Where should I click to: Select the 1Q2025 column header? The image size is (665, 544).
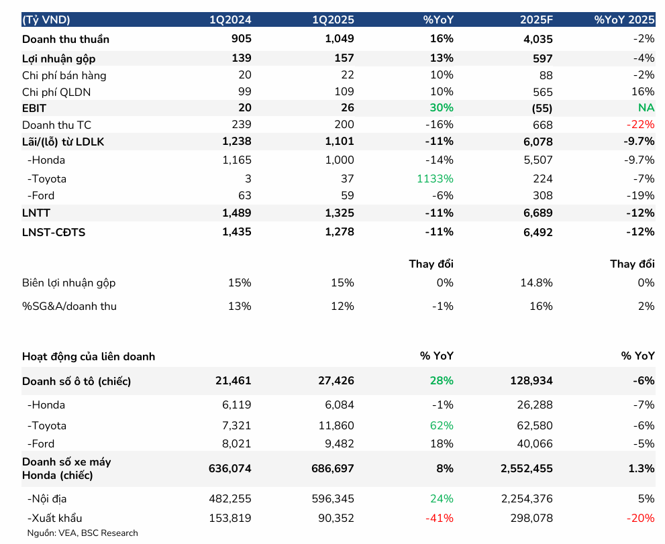[333, 19]
